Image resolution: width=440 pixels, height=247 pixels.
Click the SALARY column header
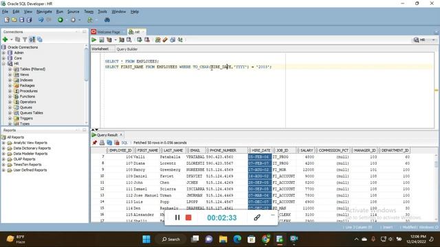point(306,150)
